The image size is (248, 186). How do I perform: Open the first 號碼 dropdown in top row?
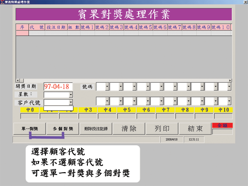107,86
